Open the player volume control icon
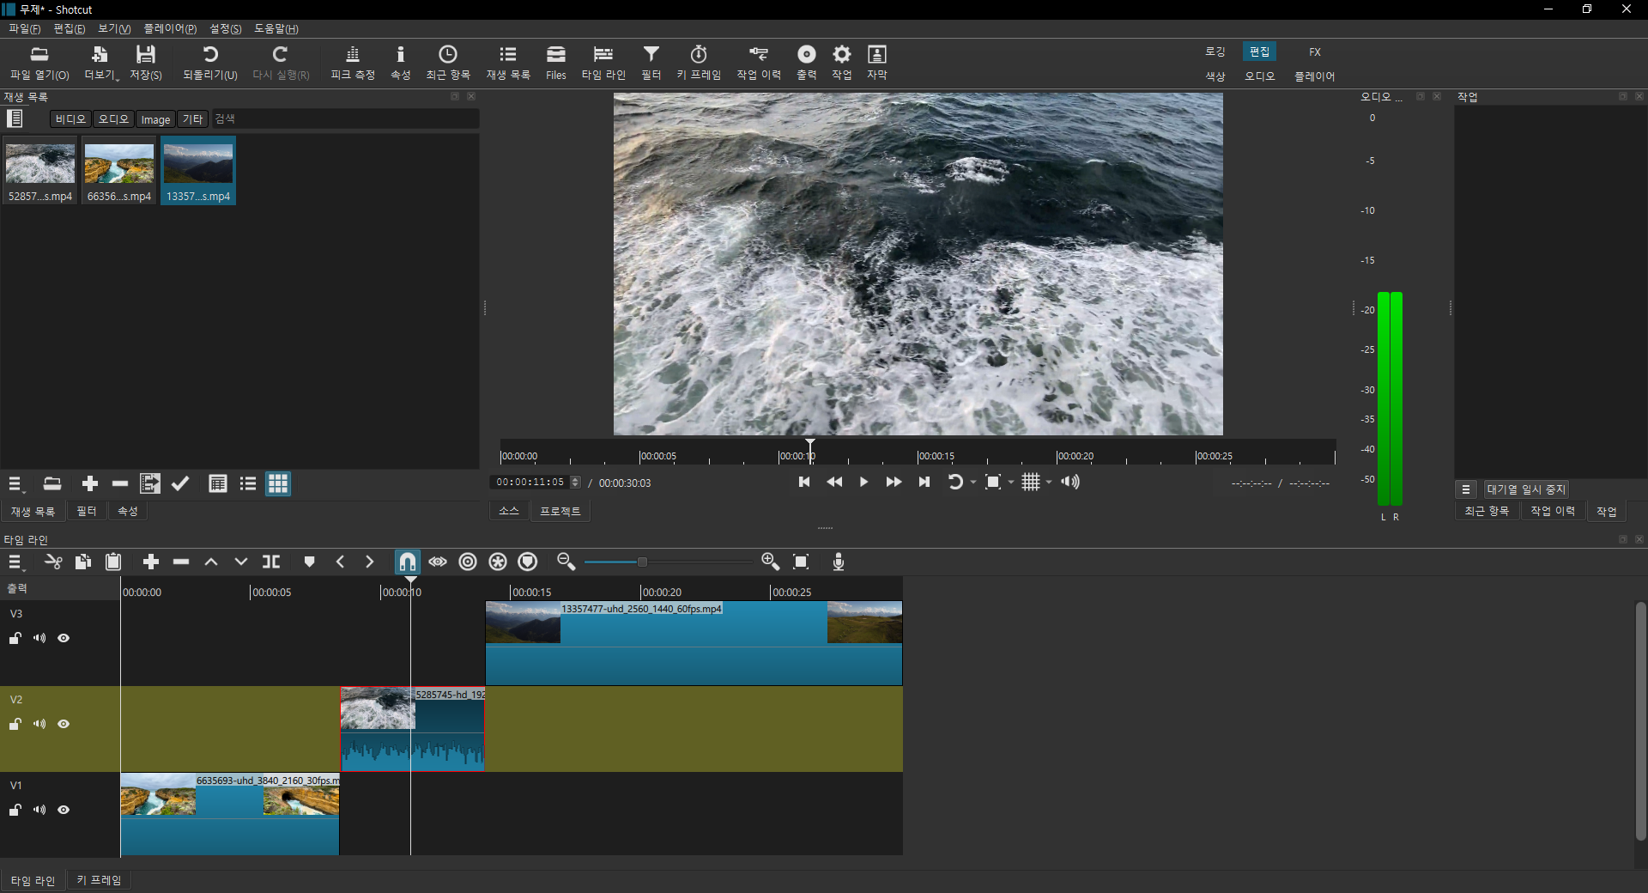The image size is (1648, 893). tap(1070, 482)
